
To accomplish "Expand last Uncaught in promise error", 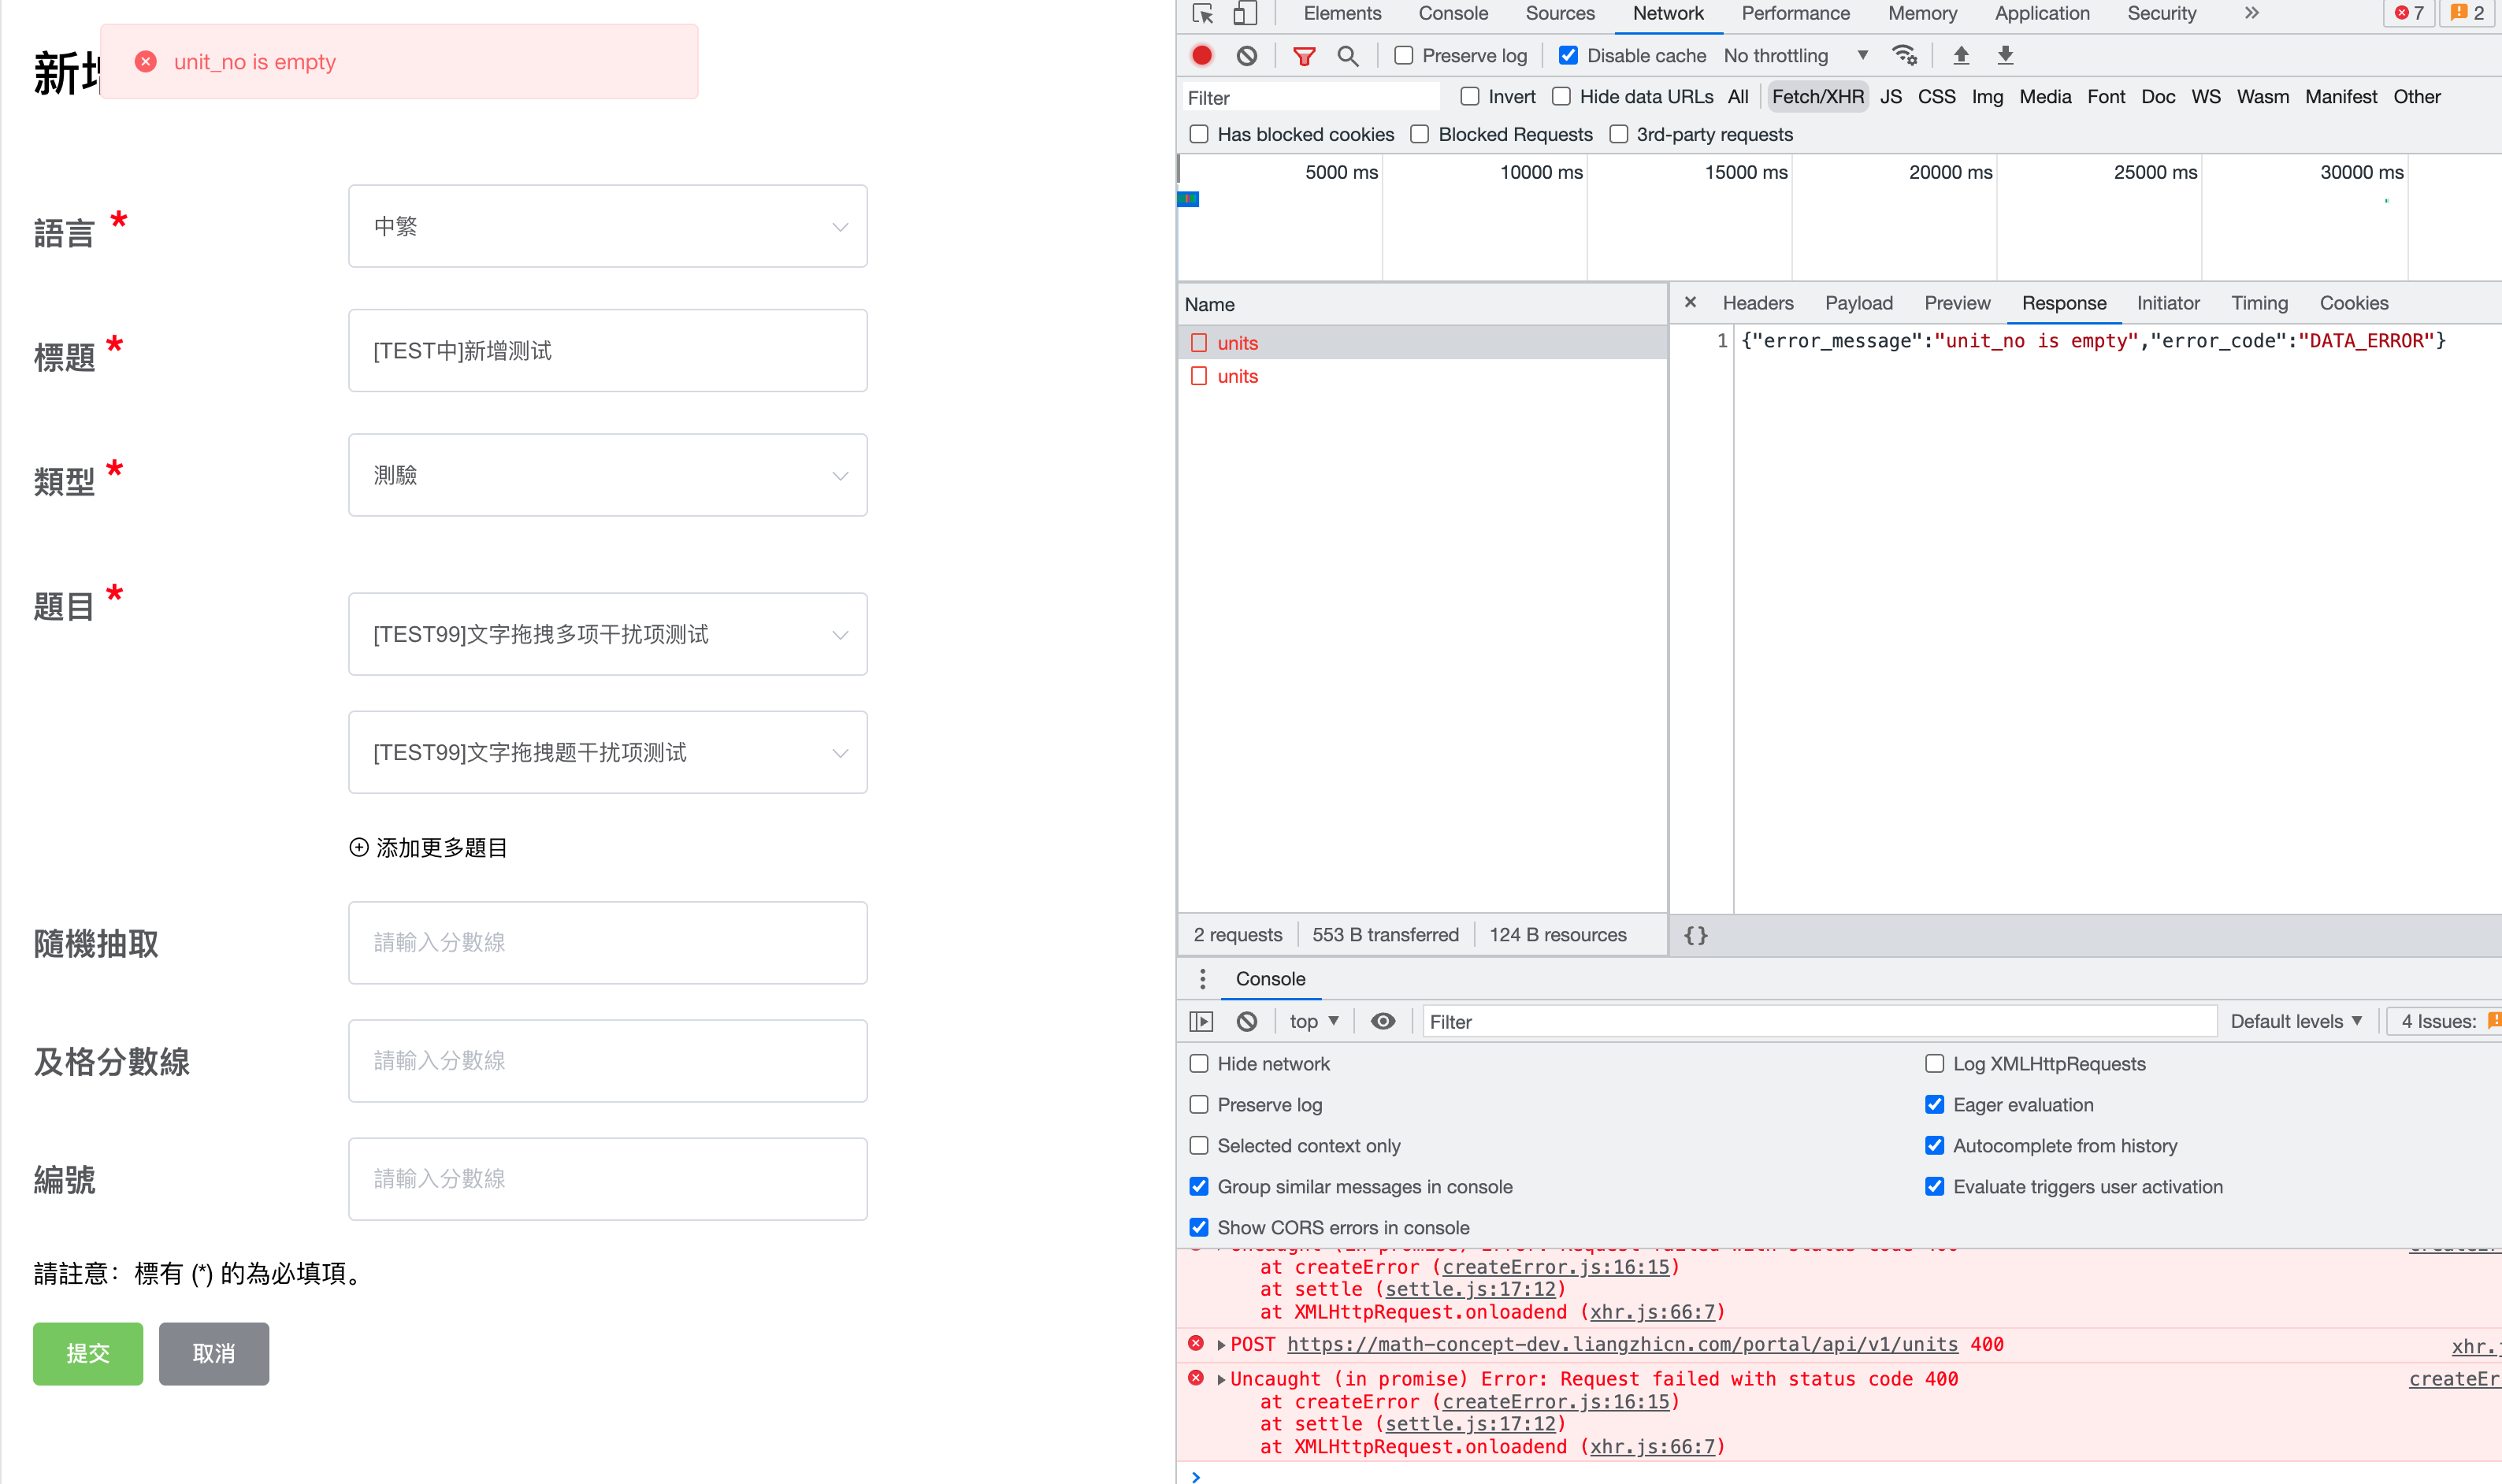I will tap(1221, 1380).
